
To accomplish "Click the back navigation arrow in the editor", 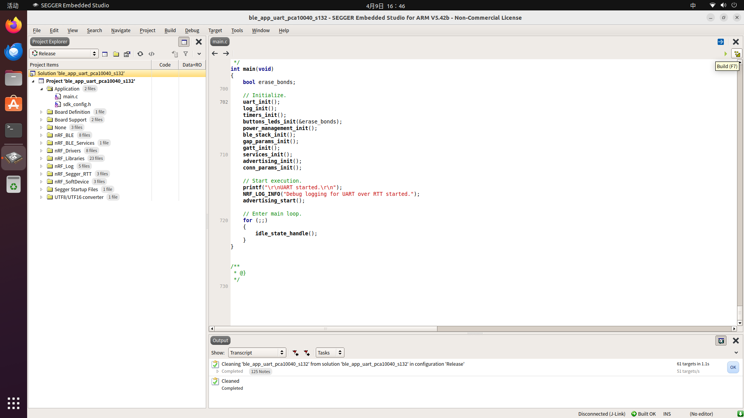I will [x=215, y=53].
